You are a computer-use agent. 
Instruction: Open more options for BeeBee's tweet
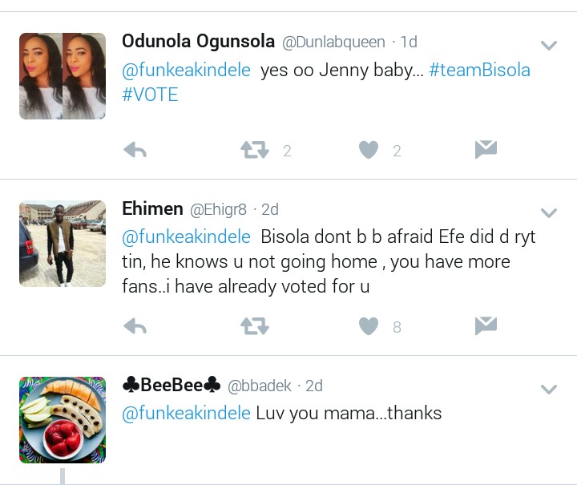549,390
